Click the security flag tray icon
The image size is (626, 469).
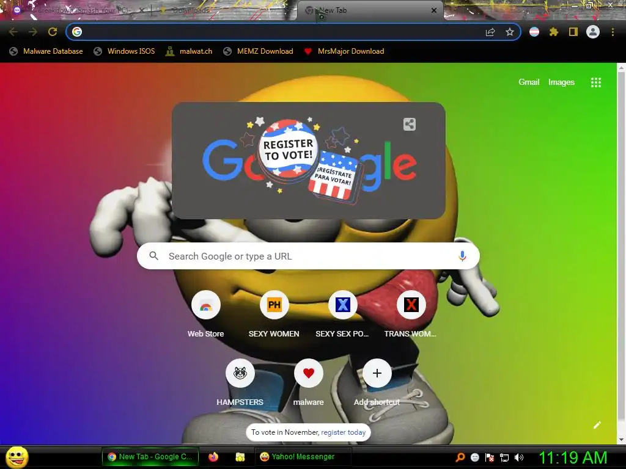(490, 457)
